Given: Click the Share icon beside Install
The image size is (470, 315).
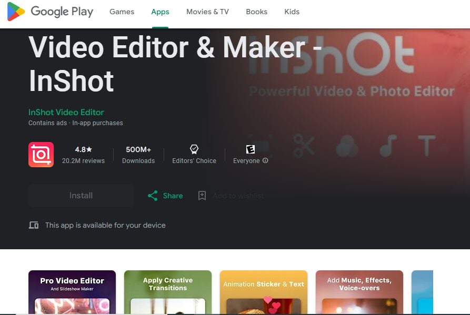Looking at the screenshot, I should tap(154, 195).
